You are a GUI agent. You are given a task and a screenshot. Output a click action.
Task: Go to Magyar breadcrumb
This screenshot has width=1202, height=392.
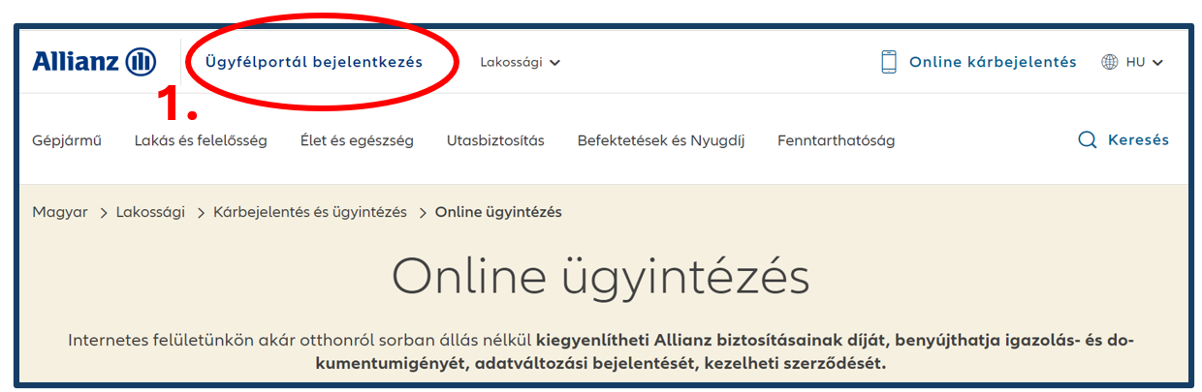point(60,212)
